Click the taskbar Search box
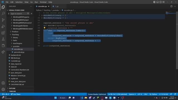This screenshot has height=100, width=178. pos(63,98)
